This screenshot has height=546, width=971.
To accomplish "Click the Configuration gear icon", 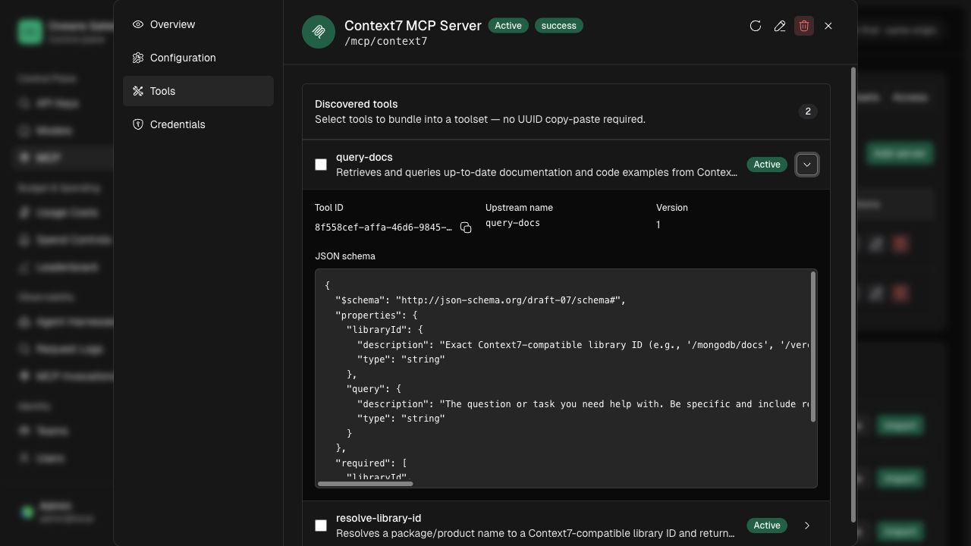I will [138, 58].
